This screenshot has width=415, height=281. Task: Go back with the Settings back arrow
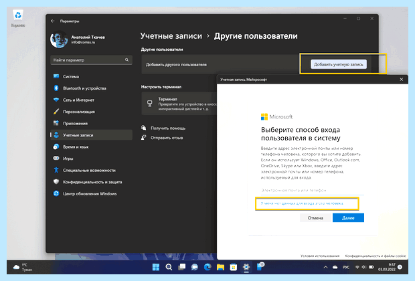pyautogui.click(x=53, y=21)
